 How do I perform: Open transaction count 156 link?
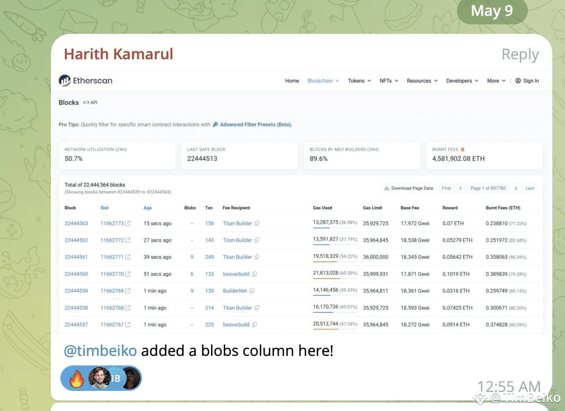(209, 224)
